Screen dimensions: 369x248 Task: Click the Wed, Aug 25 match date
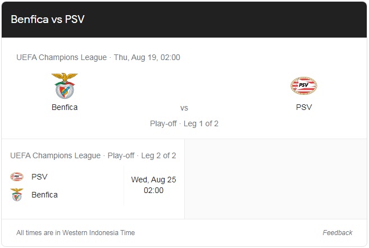pyautogui.click(x=153, y=180)
